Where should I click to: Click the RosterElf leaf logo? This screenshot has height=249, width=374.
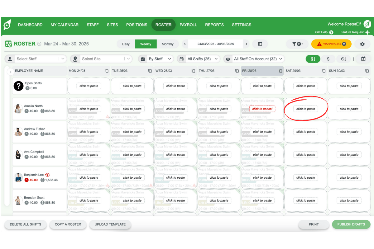point(7,25)
